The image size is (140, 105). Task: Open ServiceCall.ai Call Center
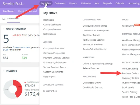[95, 49]
